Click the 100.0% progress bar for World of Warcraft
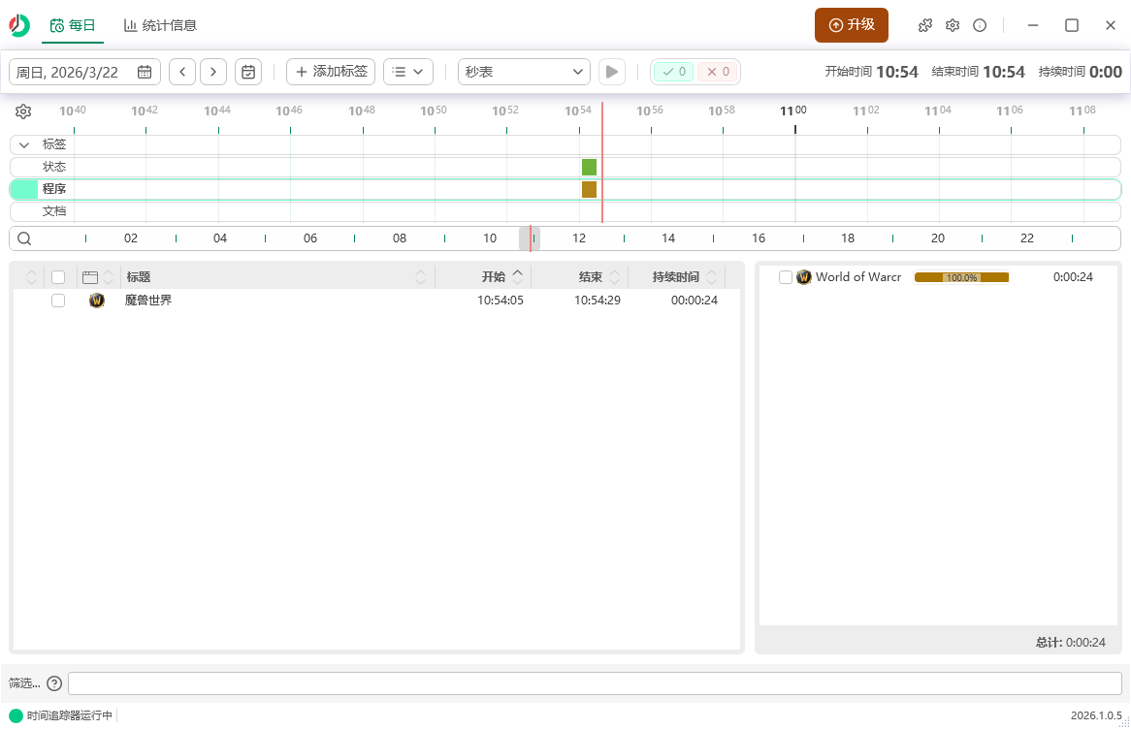 point(961,276)
